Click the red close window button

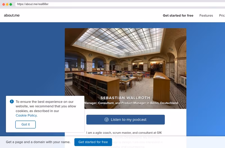[x=4, y=4]
